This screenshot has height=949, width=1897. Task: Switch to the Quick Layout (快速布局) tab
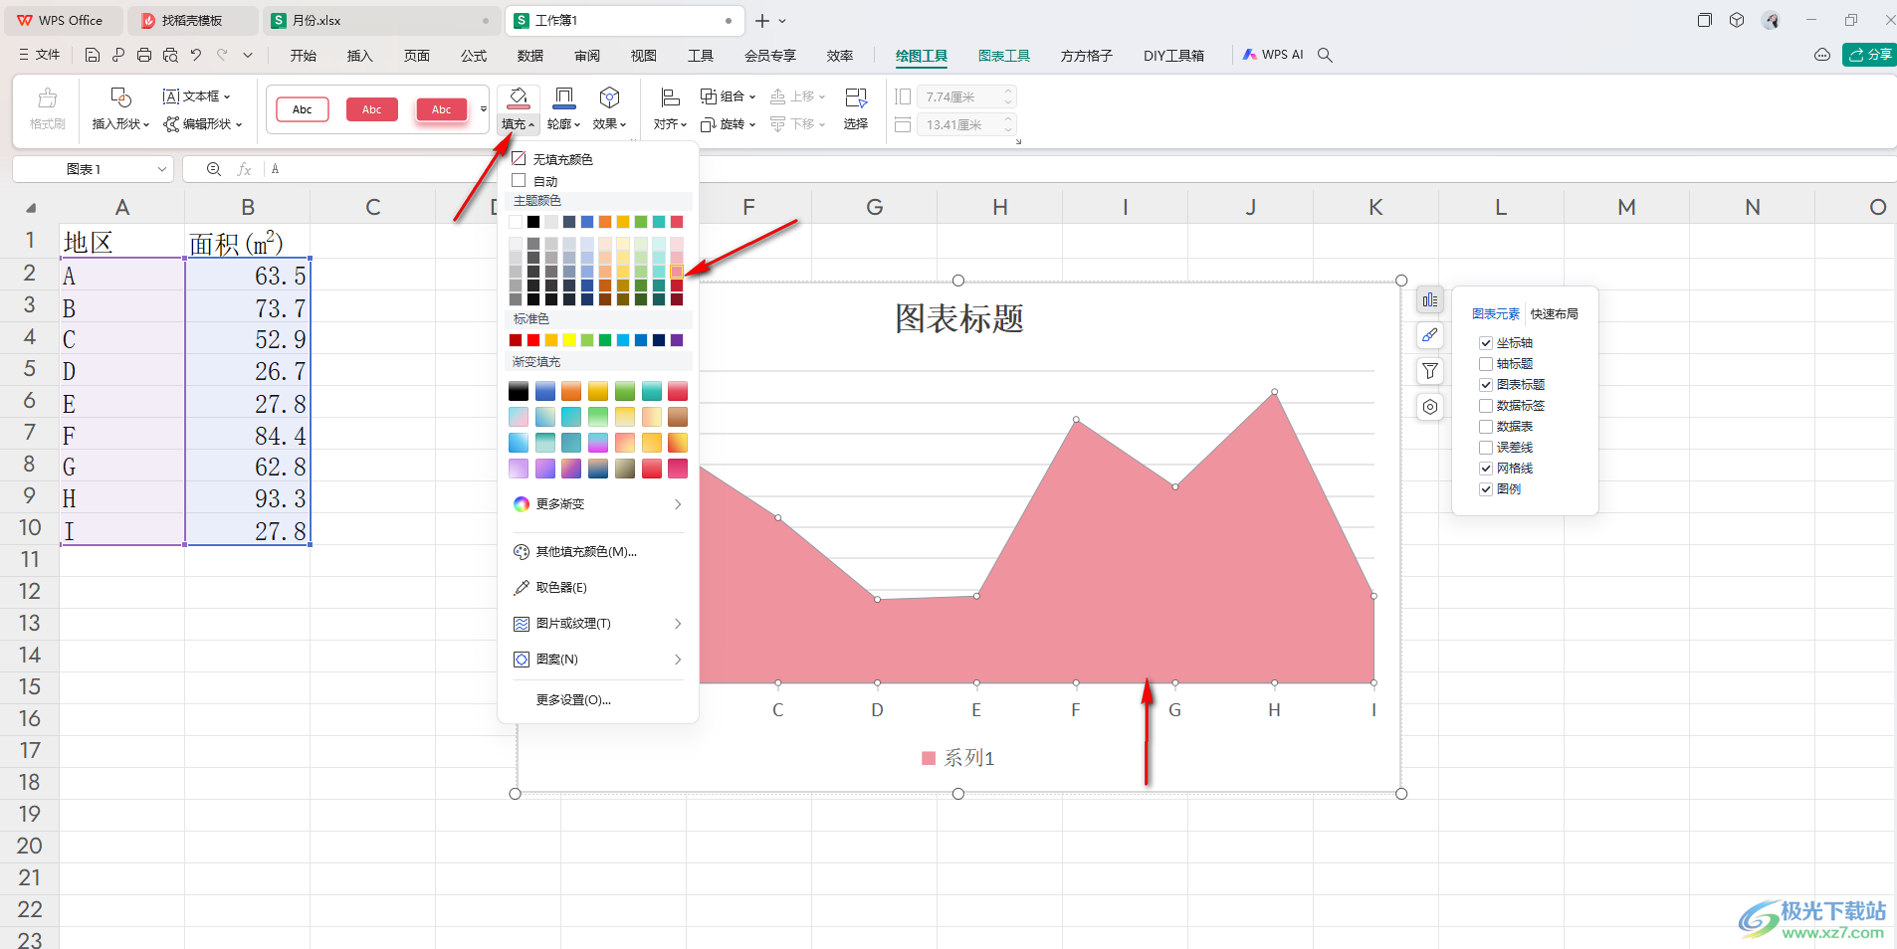1555,314
